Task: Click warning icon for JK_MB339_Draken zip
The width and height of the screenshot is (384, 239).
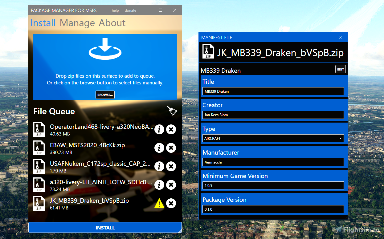Action: click(159, 203)
